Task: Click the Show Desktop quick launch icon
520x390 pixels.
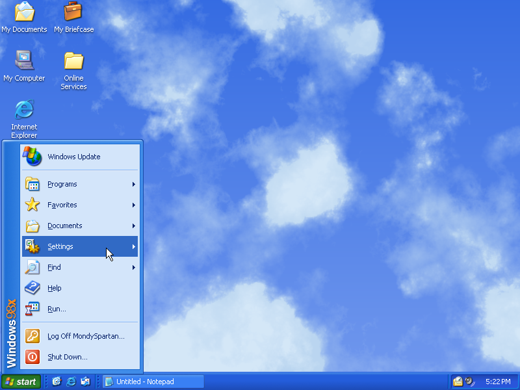Action: tap(57, 382)
